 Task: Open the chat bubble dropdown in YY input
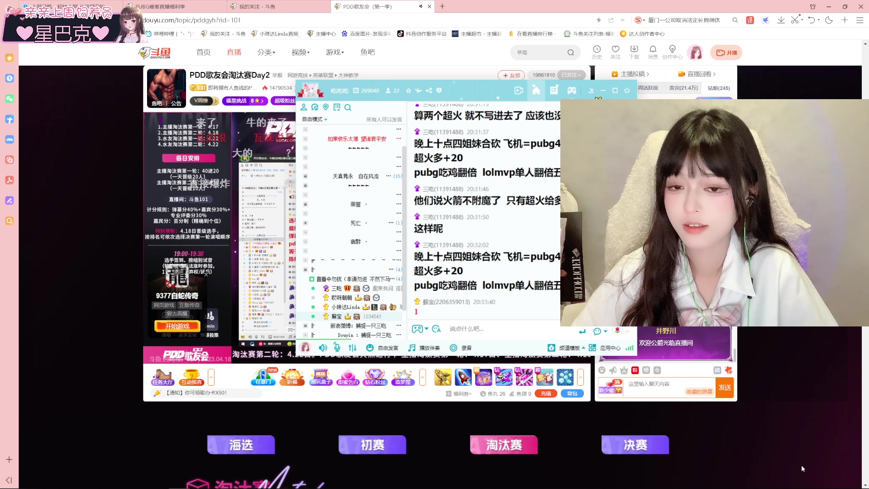[600, 331]
